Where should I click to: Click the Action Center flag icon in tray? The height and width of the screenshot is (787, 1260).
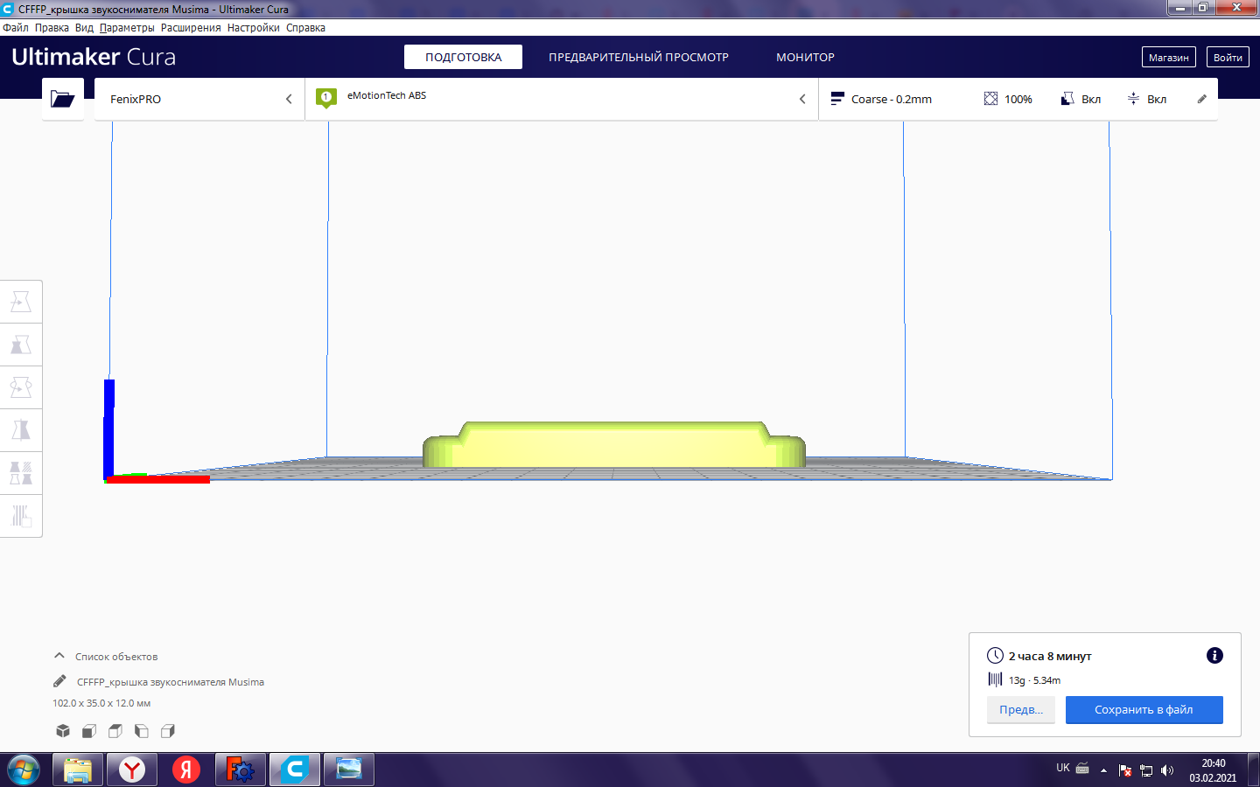(1125, 770)
